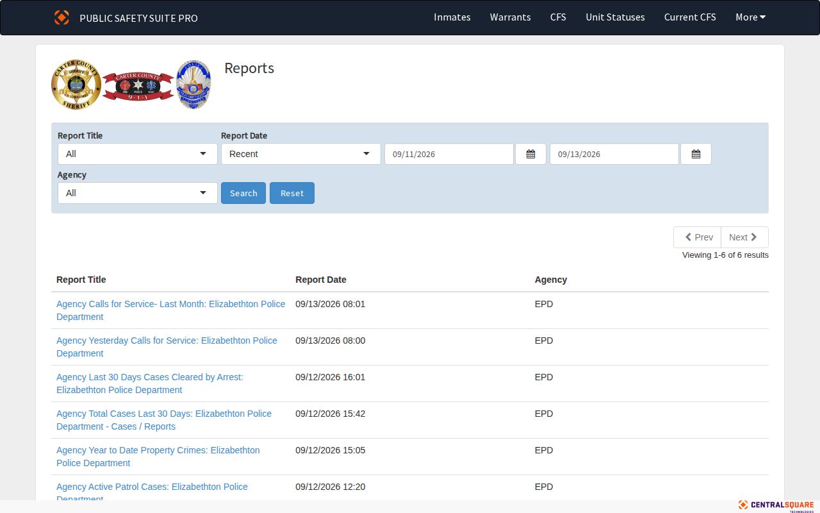Click the Carter County 9-1-1 emblem
This screenshot has width=820, height=513.
point(138,87)
